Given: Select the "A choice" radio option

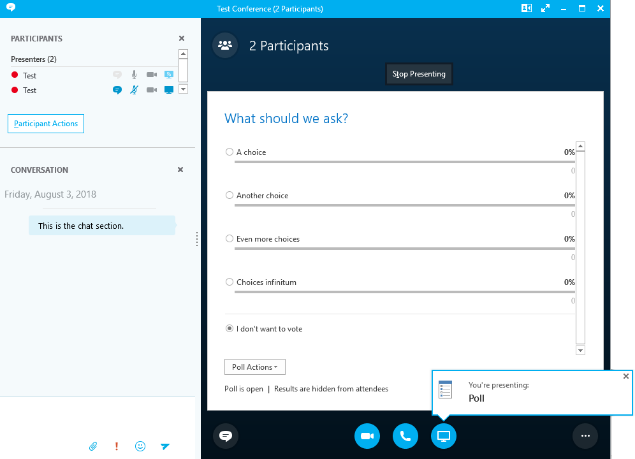Looking at the screenshot, I should click(230, 152).
